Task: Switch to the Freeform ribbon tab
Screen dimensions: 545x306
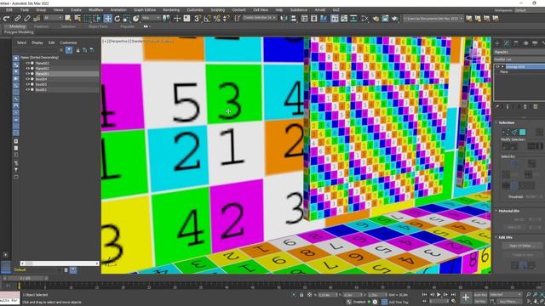Action: click(42, 26)
